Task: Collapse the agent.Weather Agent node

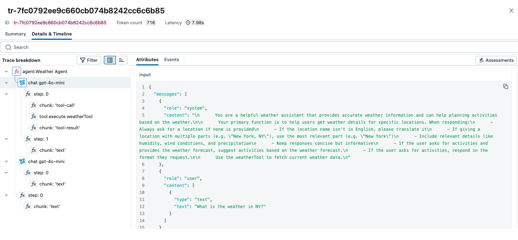Action: coord(6,71)
